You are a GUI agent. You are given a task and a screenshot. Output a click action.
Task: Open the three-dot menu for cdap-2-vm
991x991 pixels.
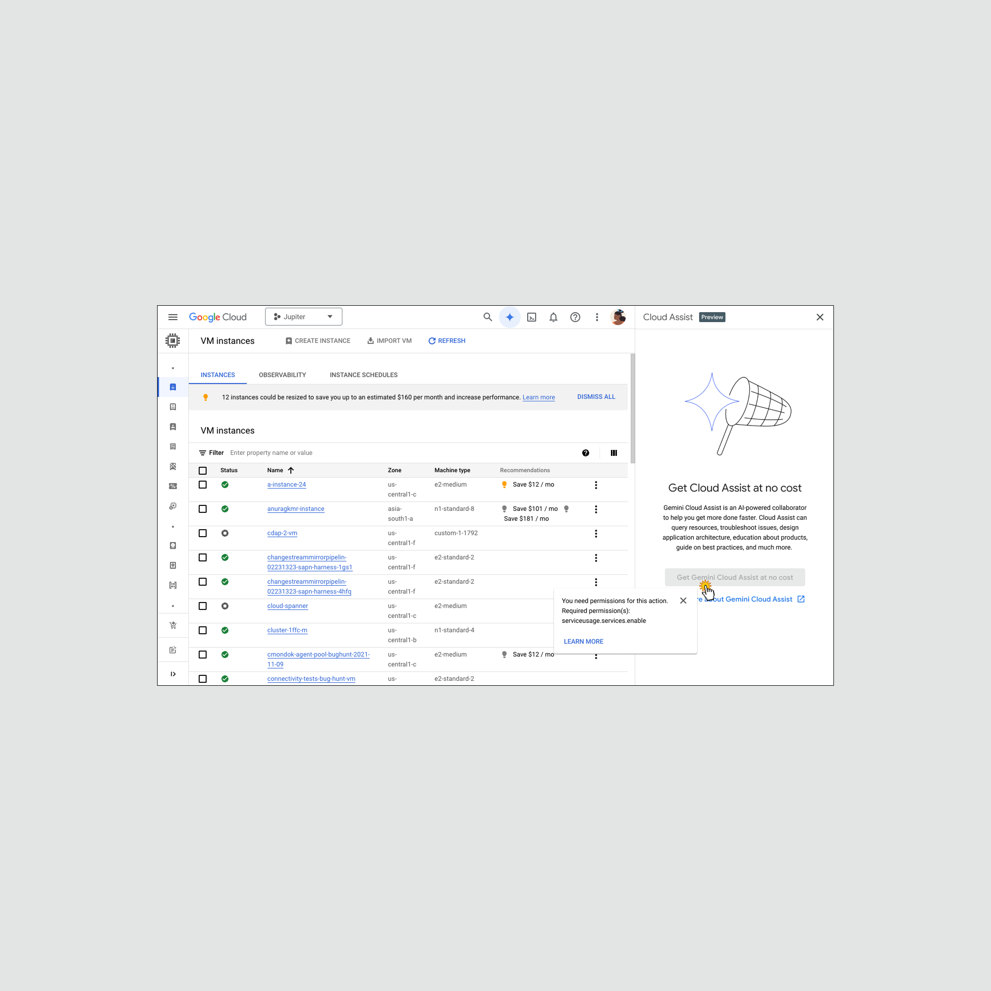(596, 534)
